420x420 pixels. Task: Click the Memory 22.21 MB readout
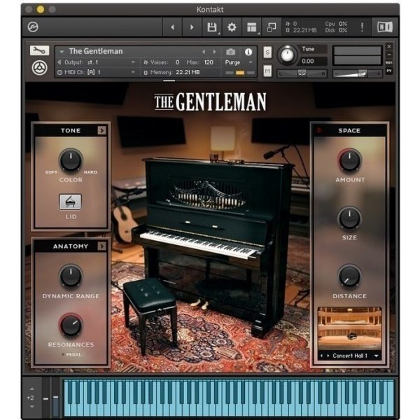(x=171, y=72)
